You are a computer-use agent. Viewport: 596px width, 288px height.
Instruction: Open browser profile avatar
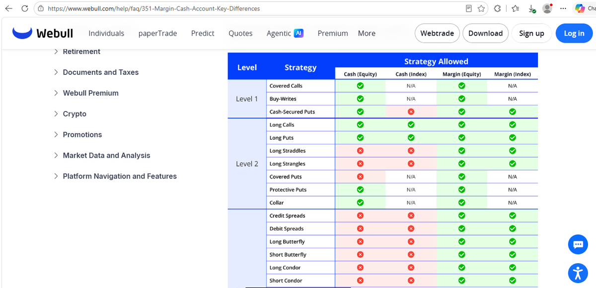[547, 8]
